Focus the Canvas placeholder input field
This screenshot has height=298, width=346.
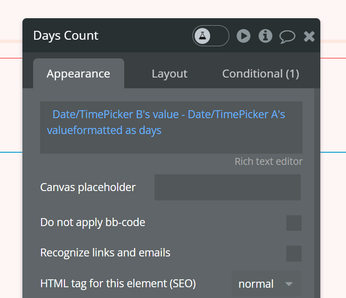[x=227, y=187]
